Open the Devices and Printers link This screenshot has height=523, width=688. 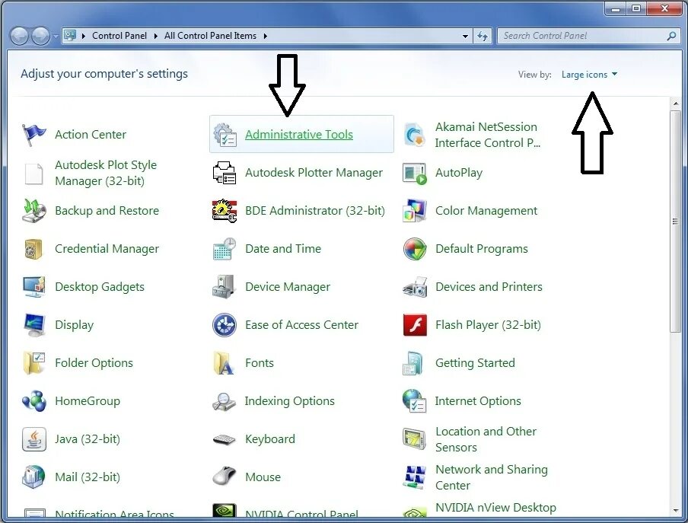489,287
